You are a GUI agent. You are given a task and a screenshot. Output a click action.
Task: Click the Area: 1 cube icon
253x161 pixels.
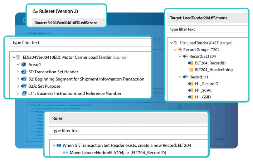pyautogui.click(x=23, y=65)
